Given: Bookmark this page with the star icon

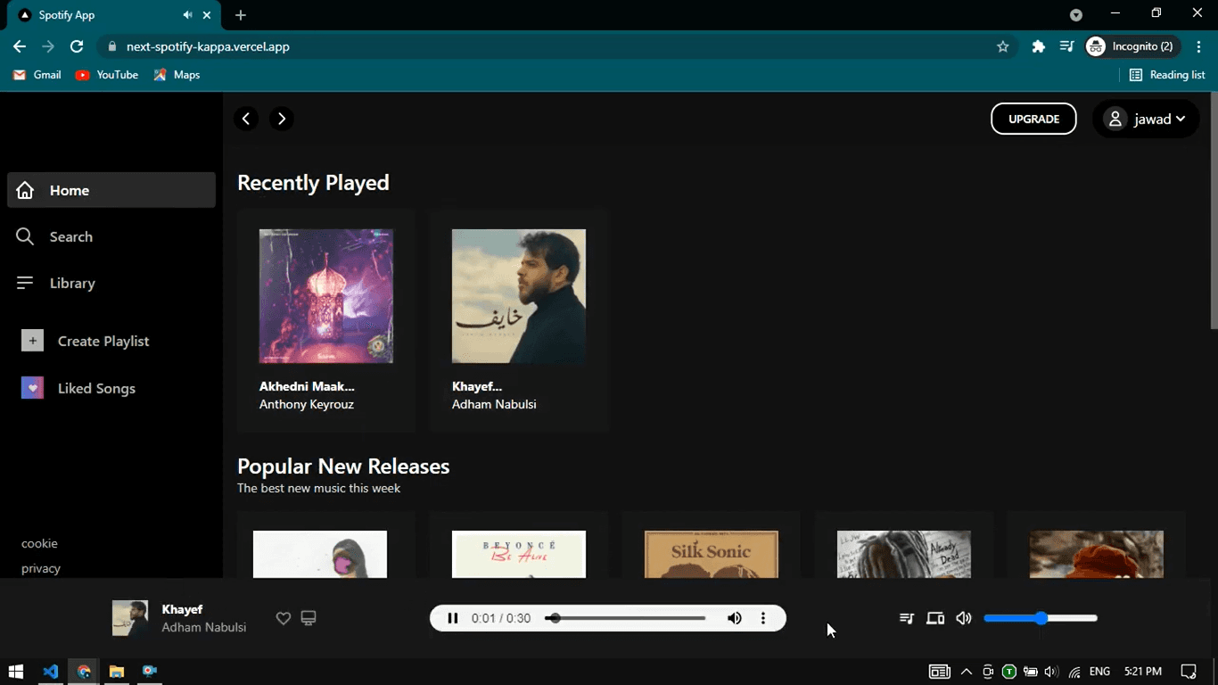Looking at the screenshot, I should (1003, 46).
